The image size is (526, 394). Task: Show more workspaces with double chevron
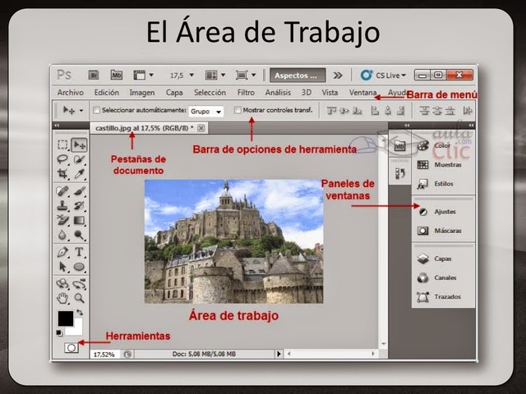(338, 76)
